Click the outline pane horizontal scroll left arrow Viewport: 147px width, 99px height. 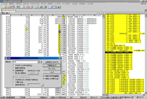(x=106, y=95)
